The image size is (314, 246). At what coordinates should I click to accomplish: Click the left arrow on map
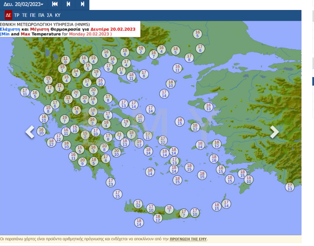click(x=30, y=132)
